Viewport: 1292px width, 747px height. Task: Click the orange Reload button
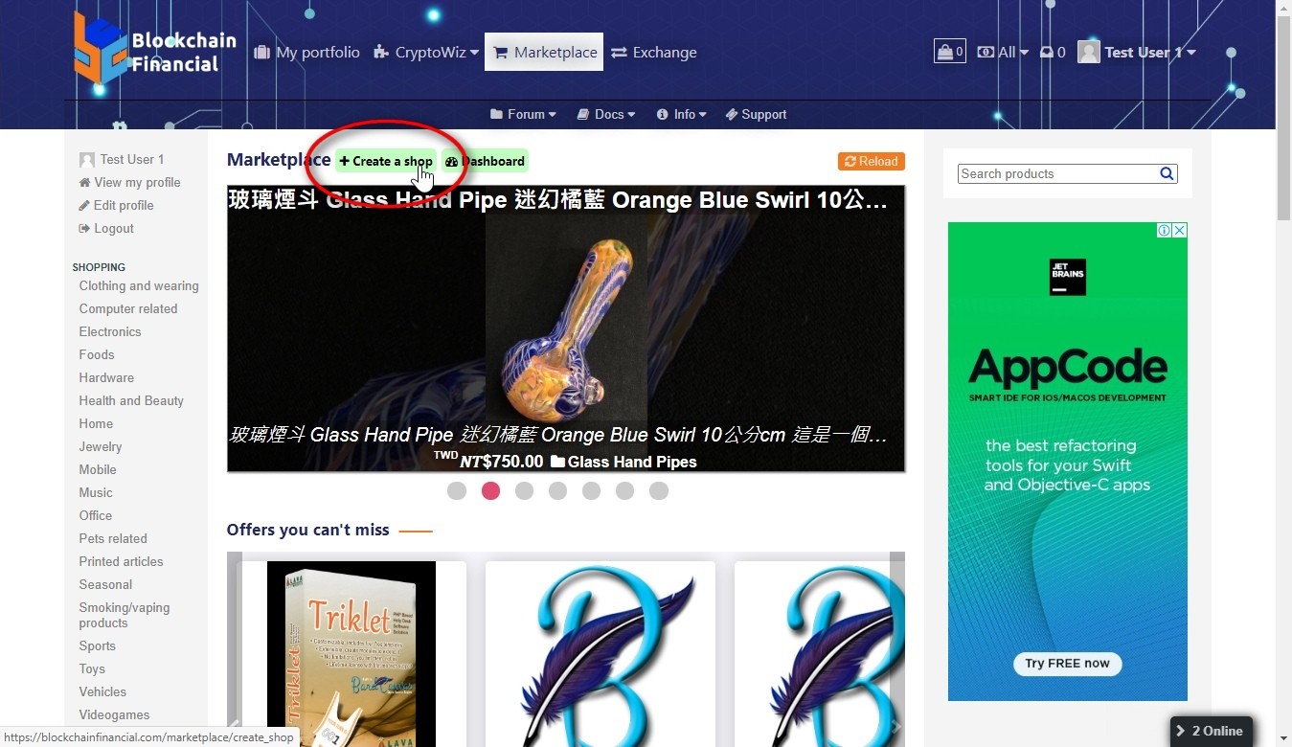[871, 161]
